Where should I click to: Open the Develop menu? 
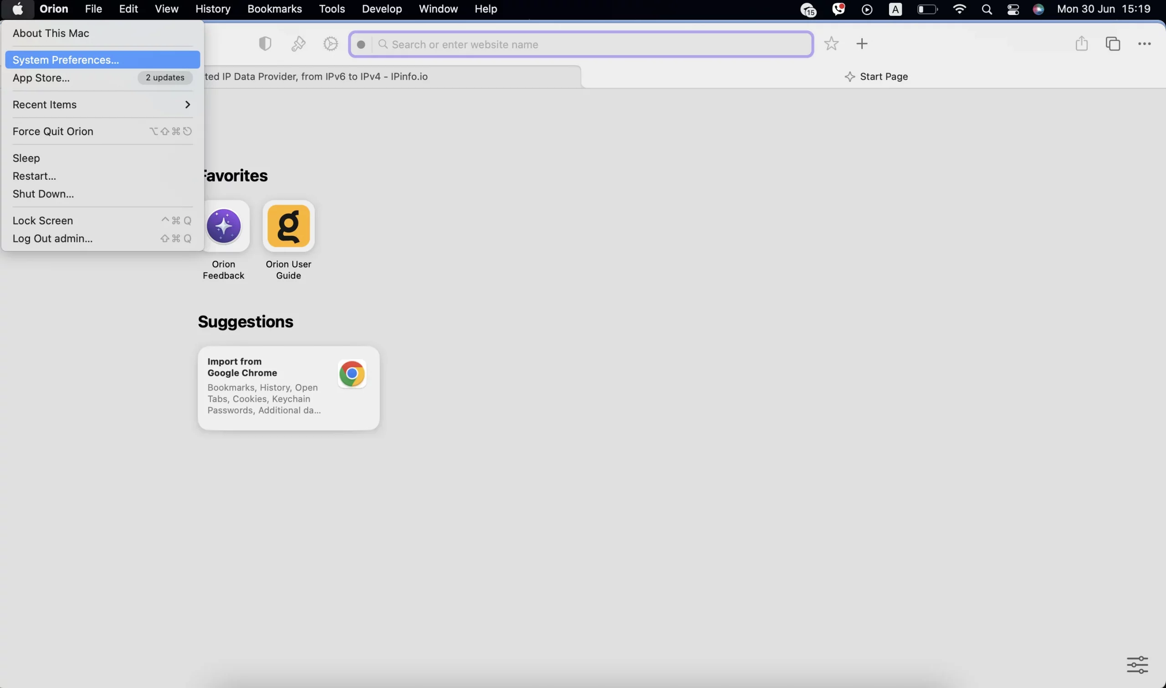382,9
